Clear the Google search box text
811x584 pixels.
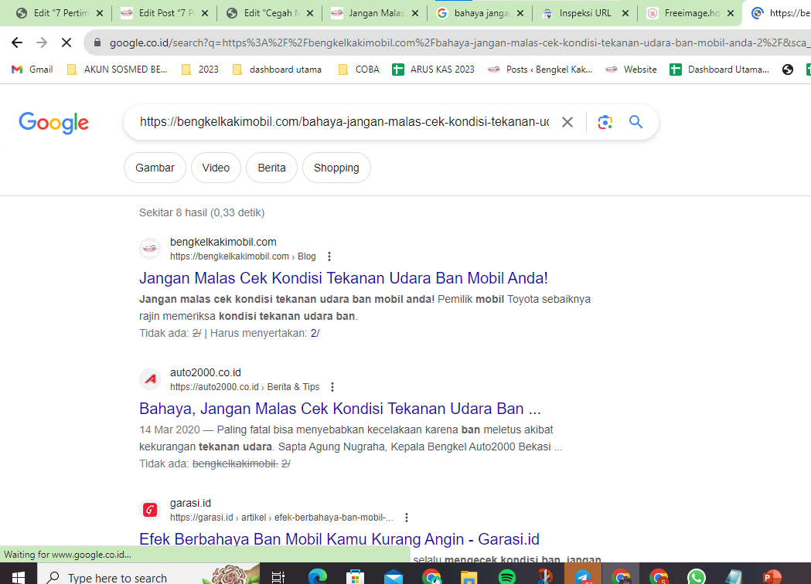tap(567, 122)
